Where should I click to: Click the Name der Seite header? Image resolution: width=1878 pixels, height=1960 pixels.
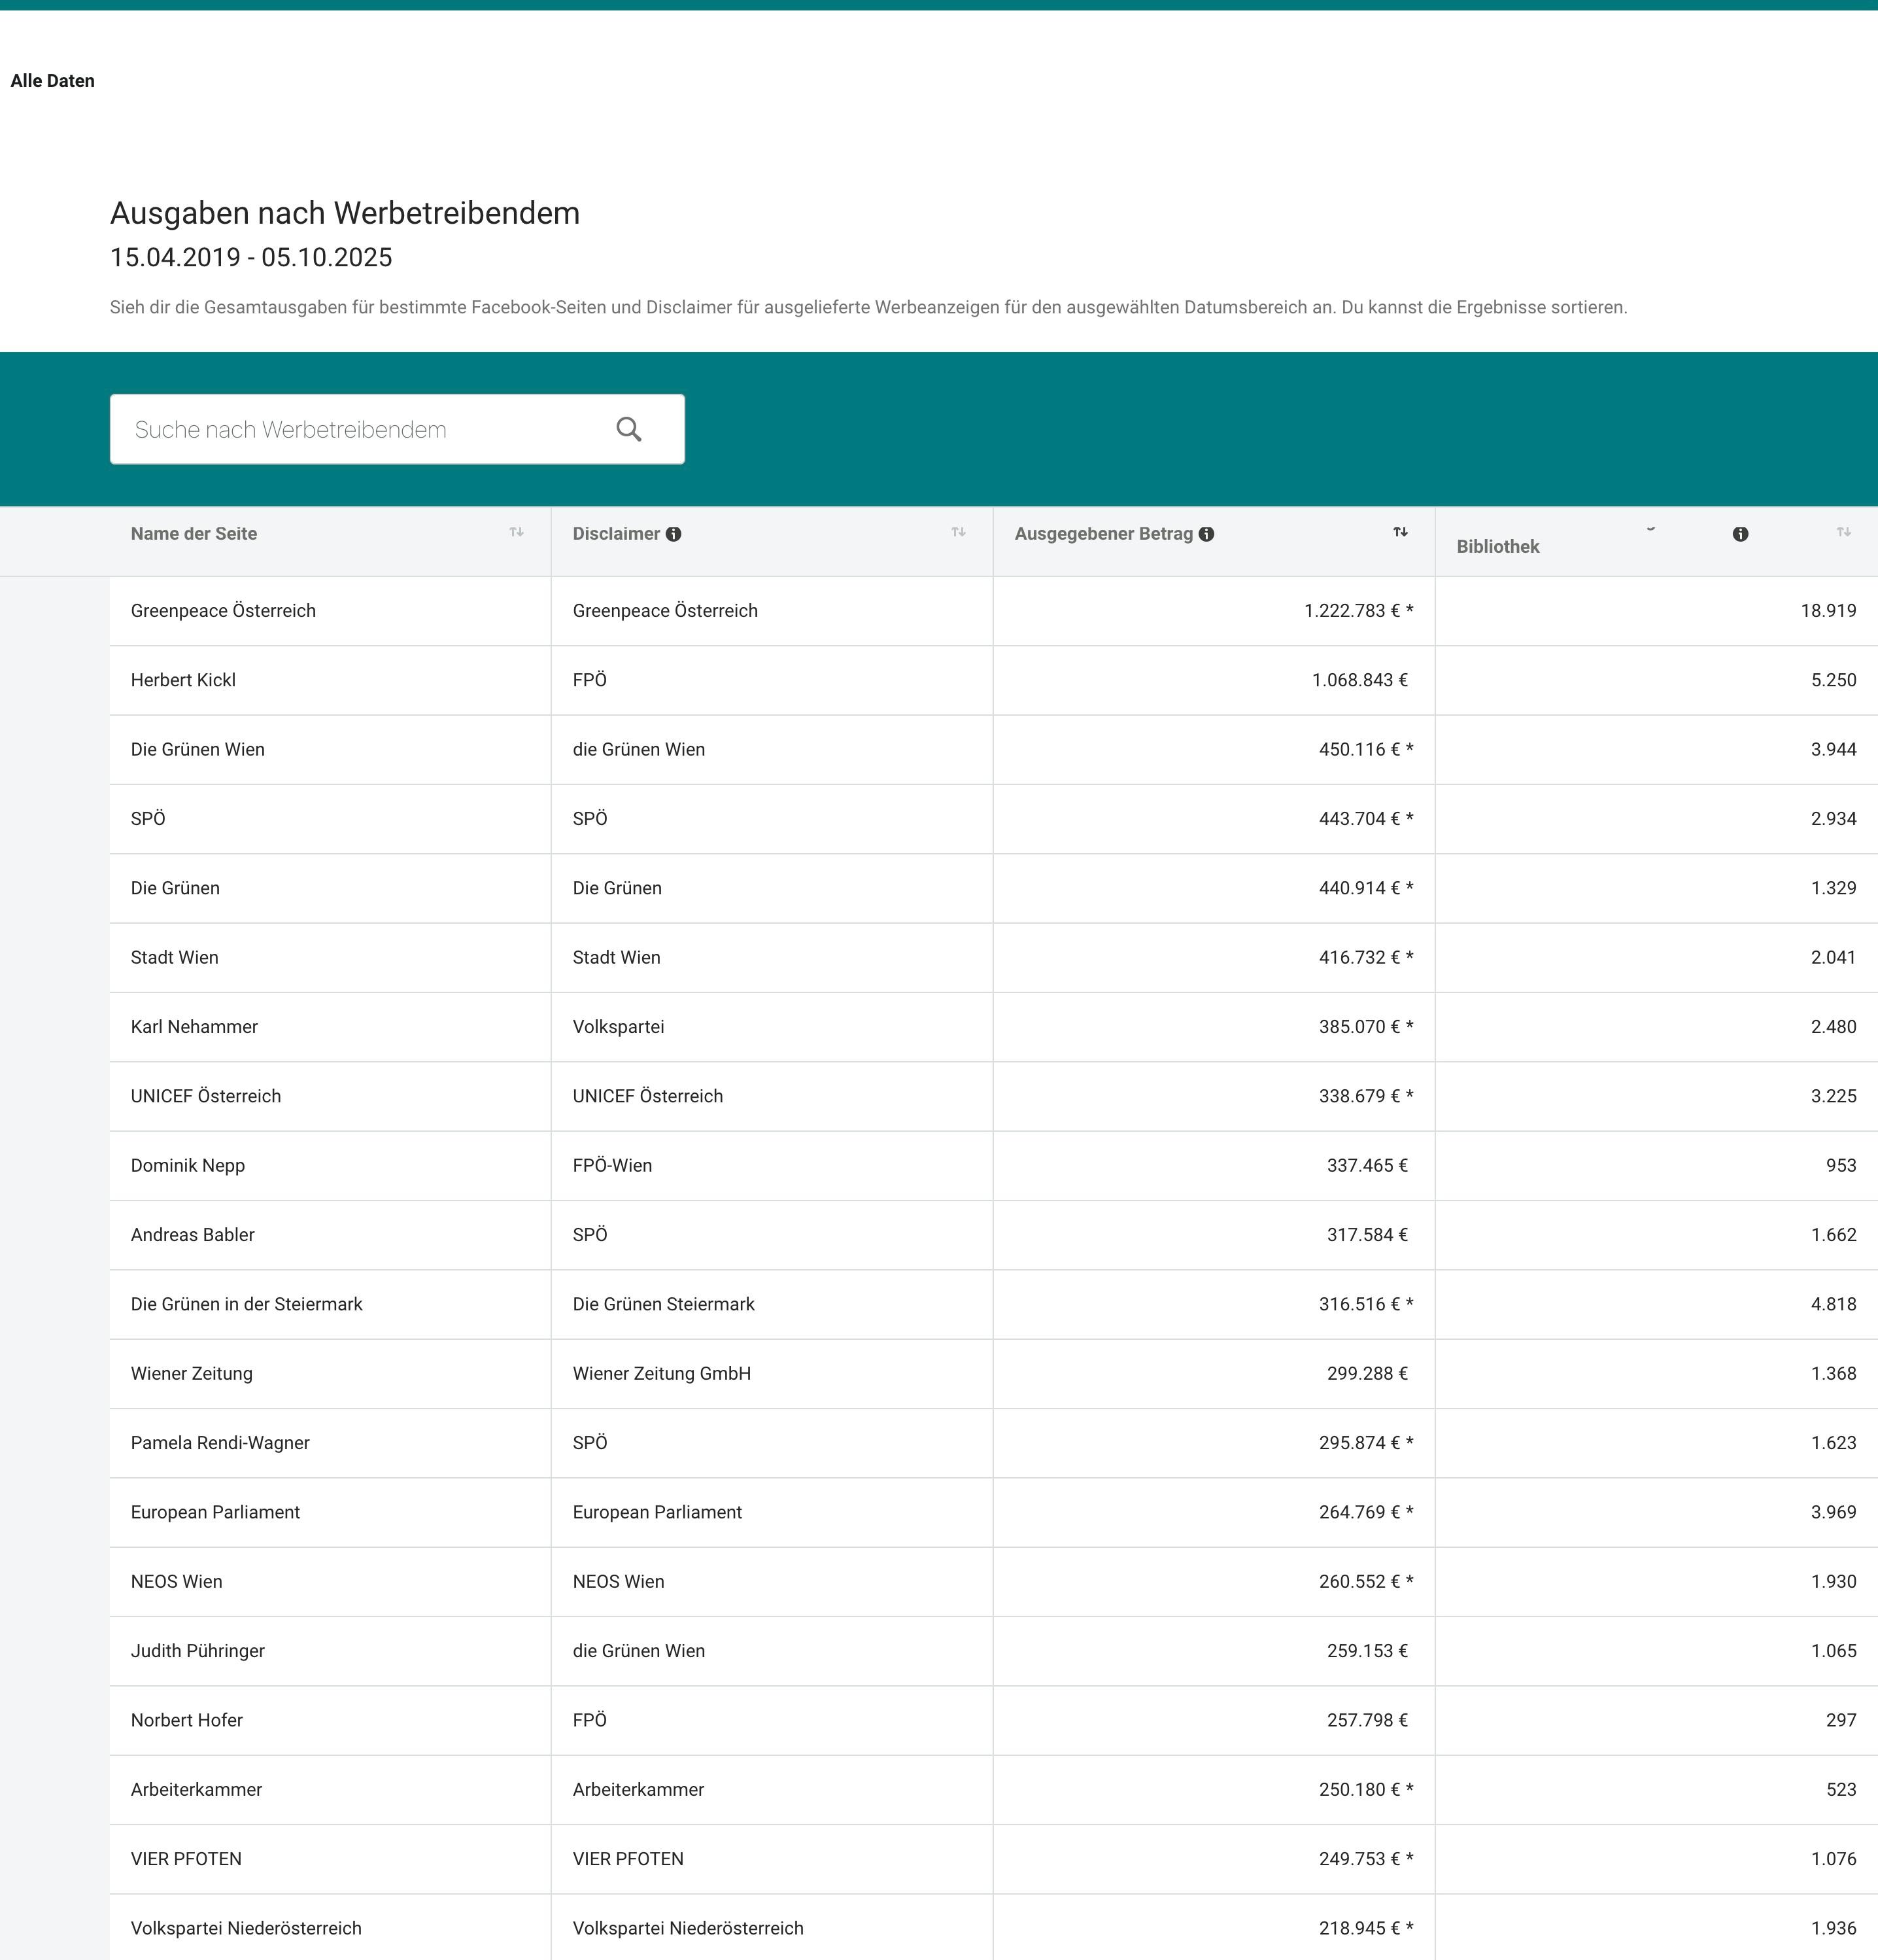click(194, 534)
